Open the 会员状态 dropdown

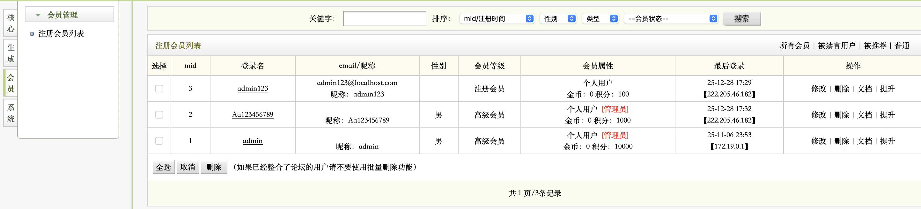671,18
